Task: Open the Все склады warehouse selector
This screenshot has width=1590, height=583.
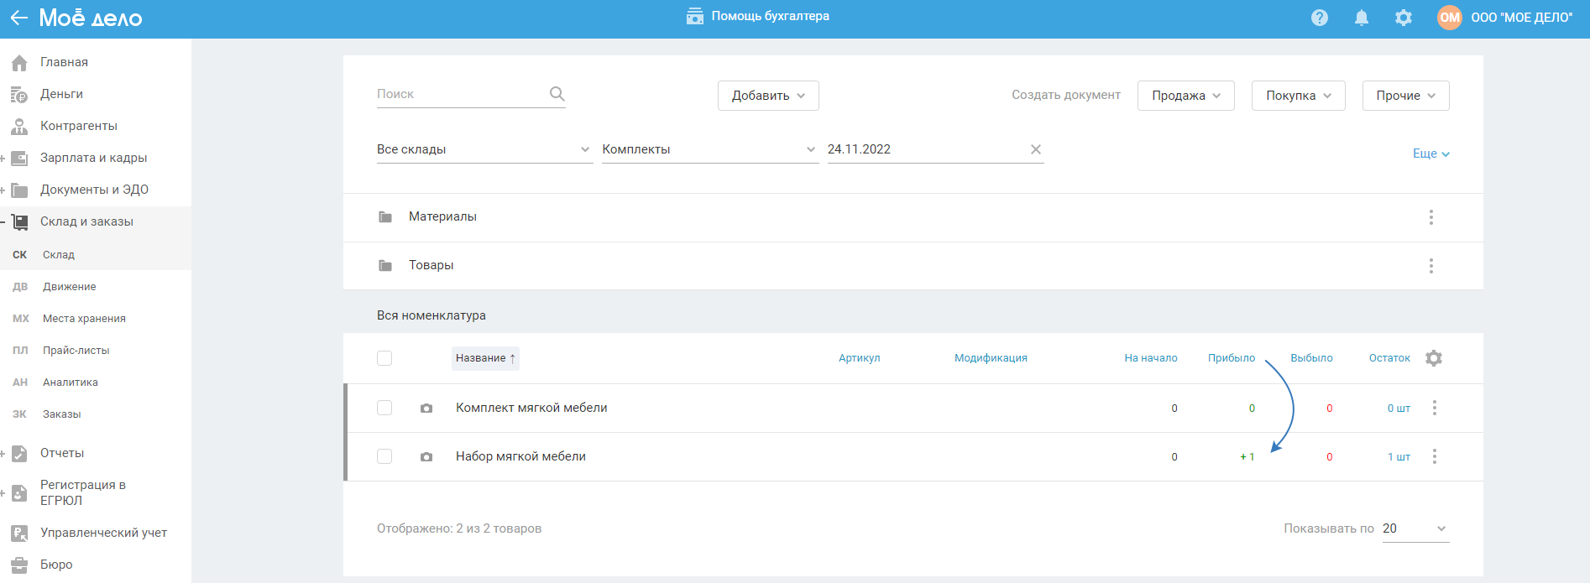Action: tap(484, 149)
